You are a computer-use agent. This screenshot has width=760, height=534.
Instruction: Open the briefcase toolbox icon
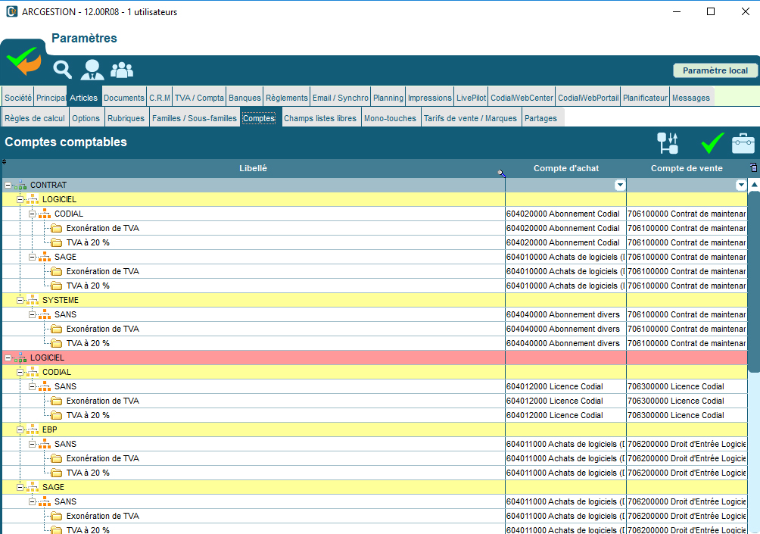pos(743,143)
